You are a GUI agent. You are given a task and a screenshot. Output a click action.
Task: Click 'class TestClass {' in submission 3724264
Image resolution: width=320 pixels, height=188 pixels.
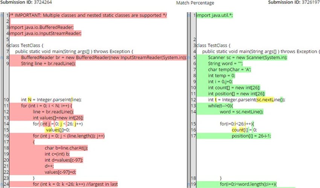pyautogui.click(x=26, y=45)
